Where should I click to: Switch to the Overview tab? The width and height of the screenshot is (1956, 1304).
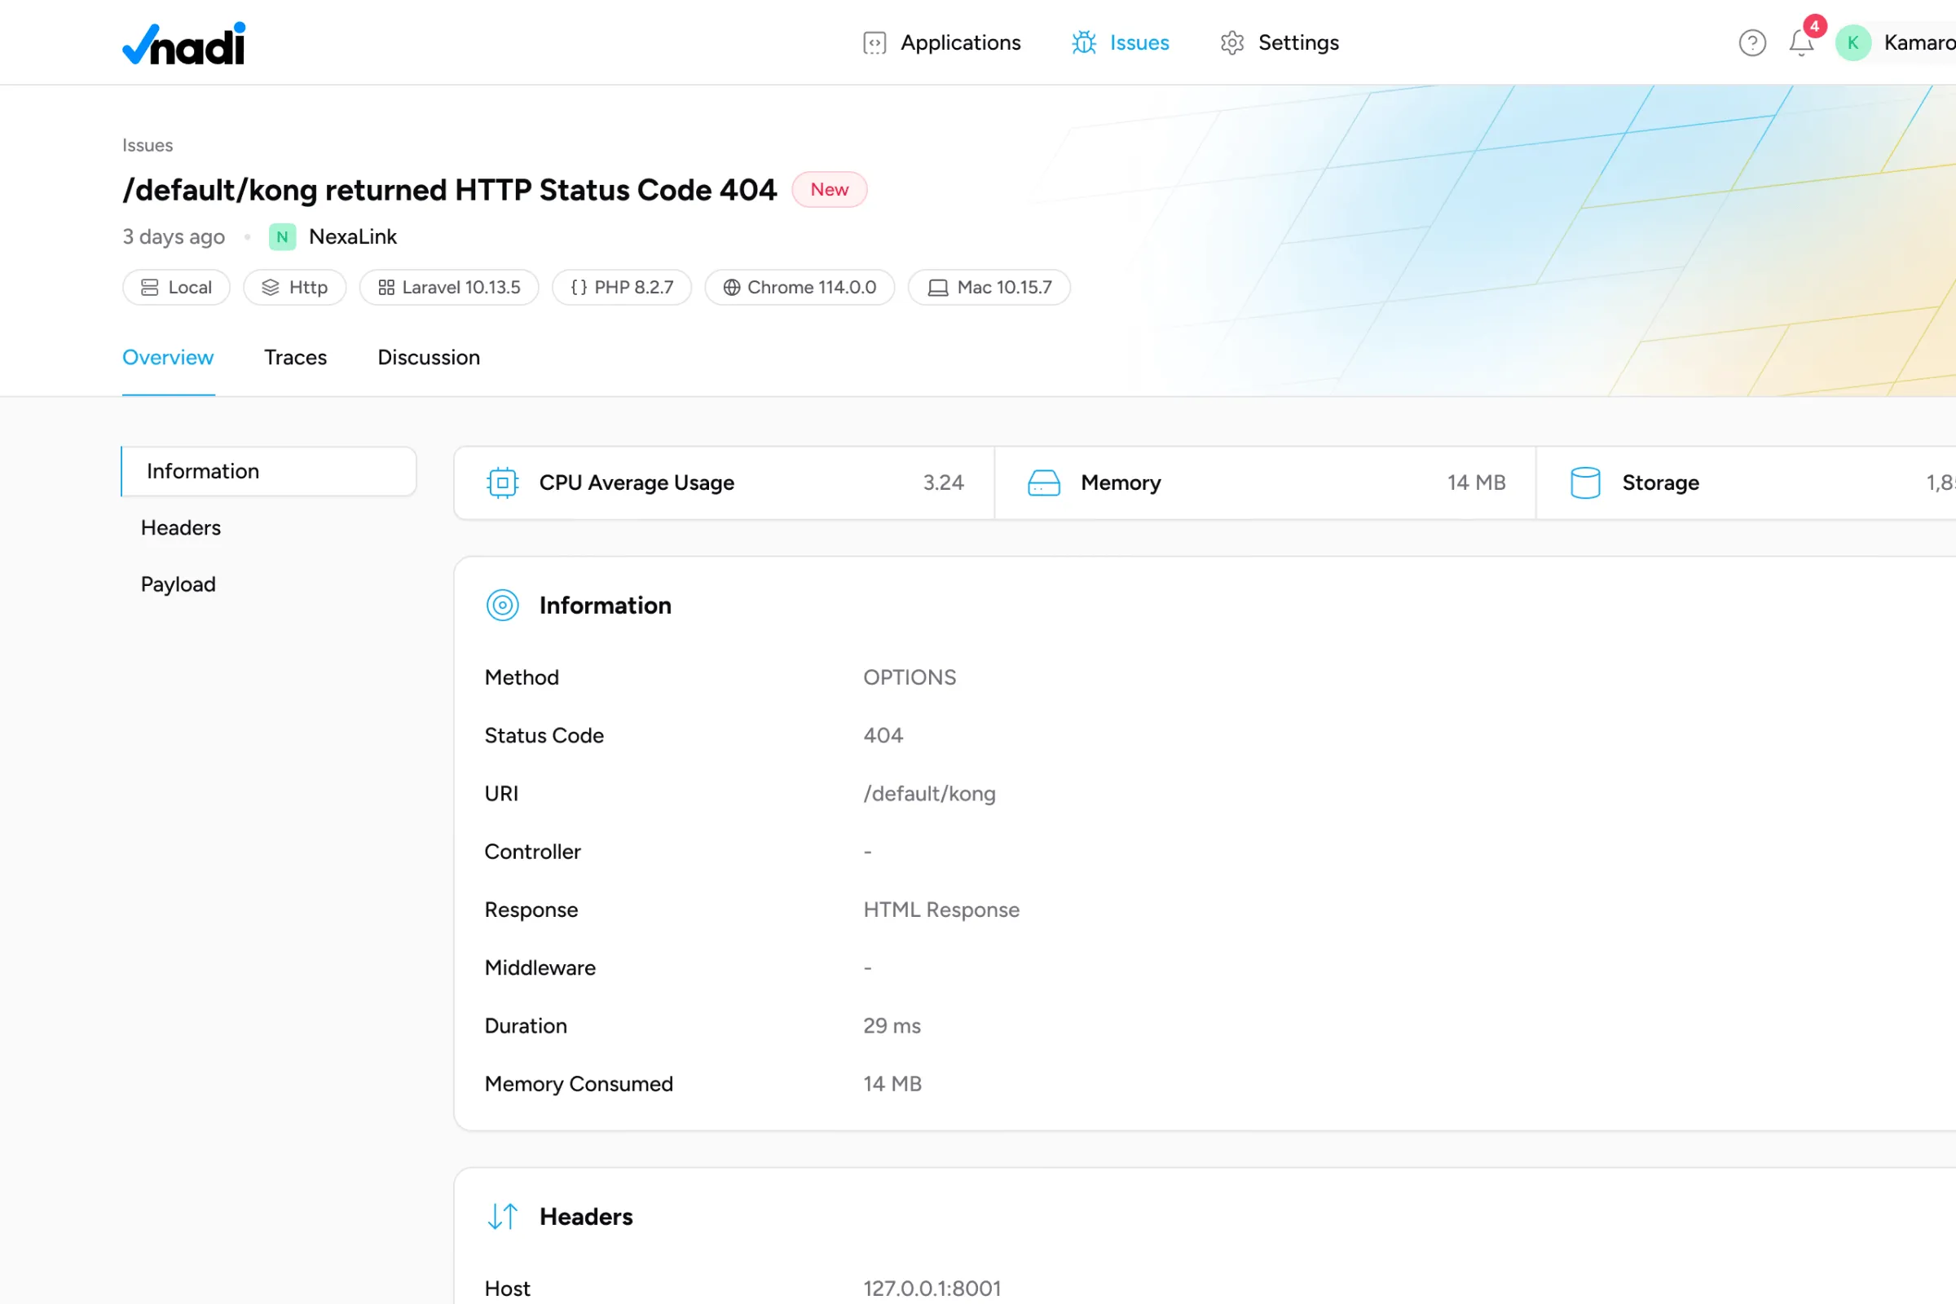click(x=168, y=358)
